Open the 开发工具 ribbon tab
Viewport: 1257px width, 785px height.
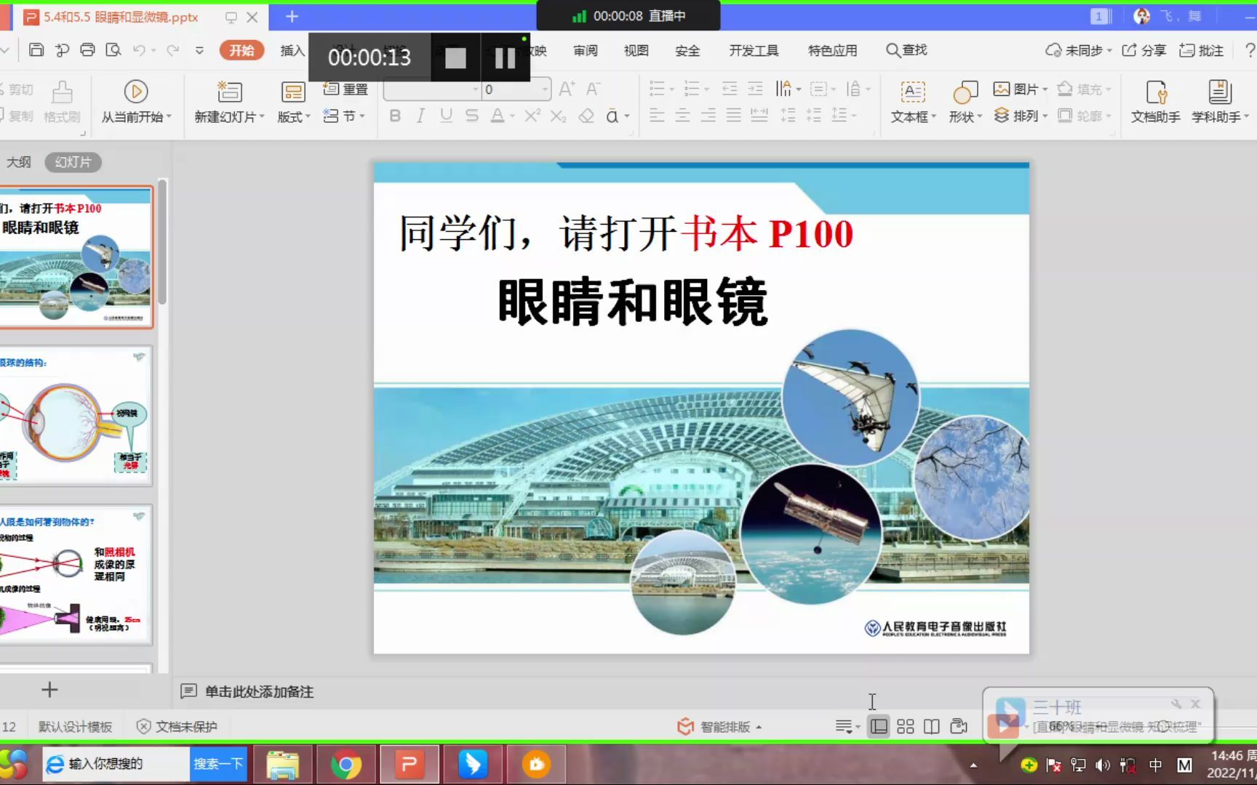(754, 50)
